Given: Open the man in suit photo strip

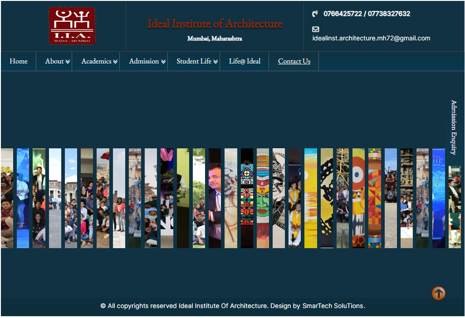Looking at the screenshot, I should pos(215,198).
